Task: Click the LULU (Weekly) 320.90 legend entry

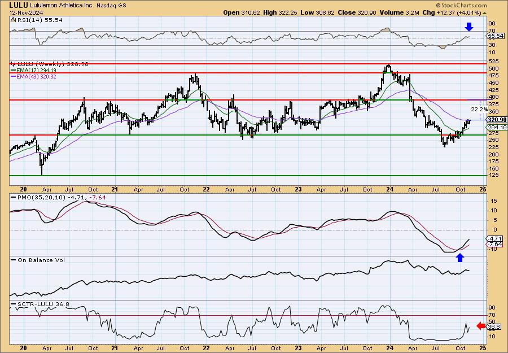Action: [x=52, y=64]
